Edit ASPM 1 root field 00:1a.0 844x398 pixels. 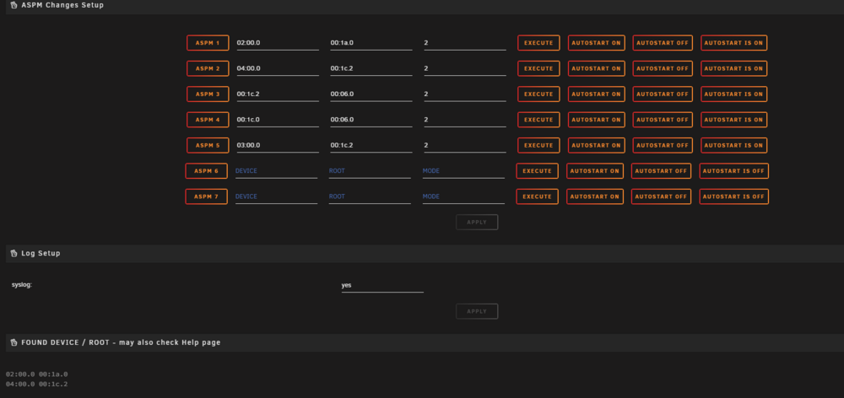(x=371, y=43)
